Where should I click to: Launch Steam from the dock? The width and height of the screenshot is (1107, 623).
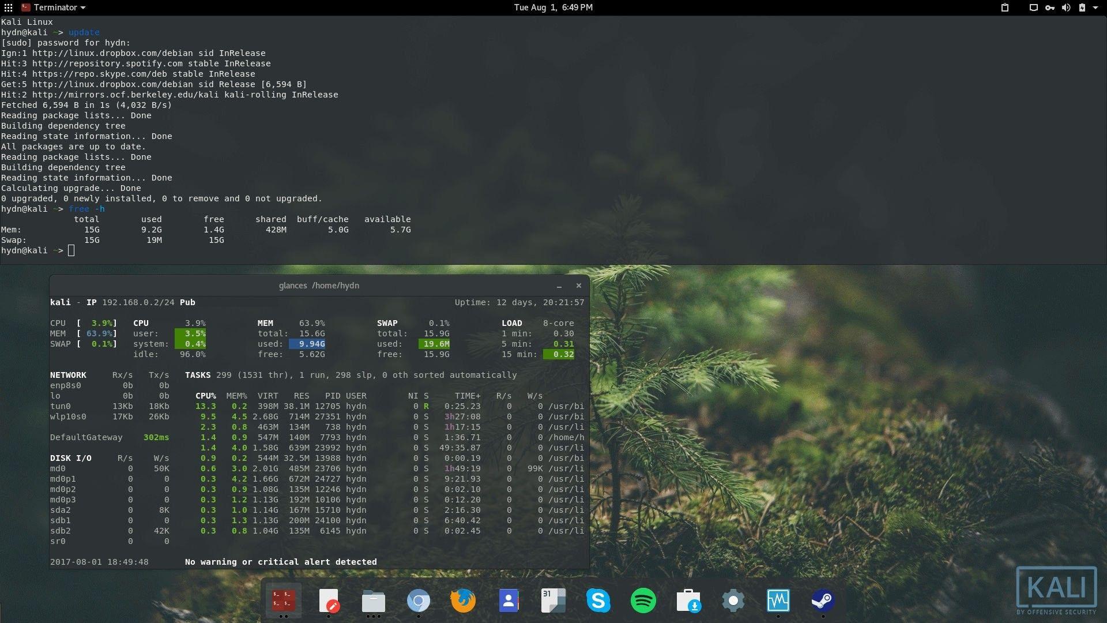pos(823,601)
